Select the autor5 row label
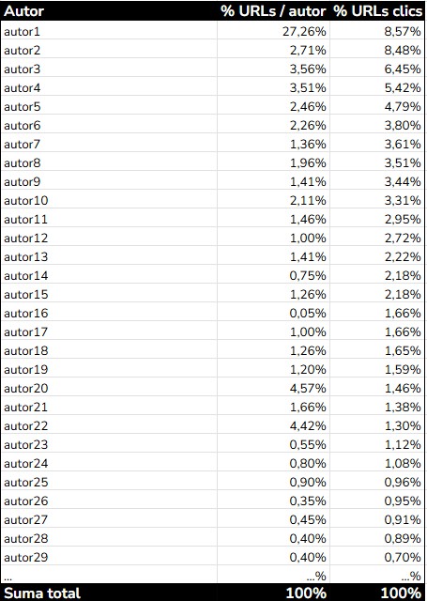Viewport: 427px width, 601px height. [22, 106]
